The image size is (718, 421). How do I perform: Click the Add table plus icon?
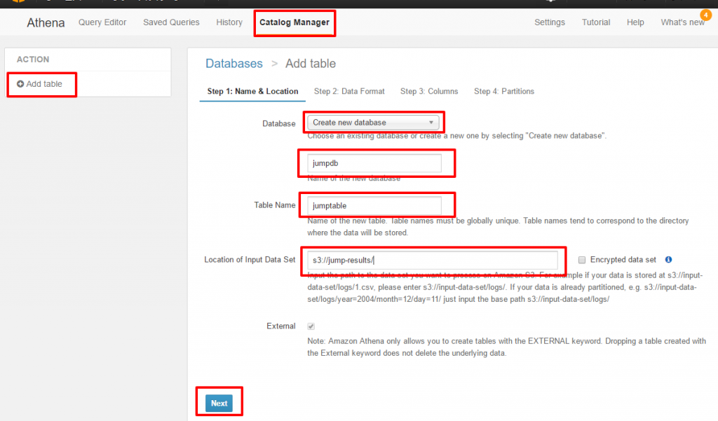coord(20,84)
